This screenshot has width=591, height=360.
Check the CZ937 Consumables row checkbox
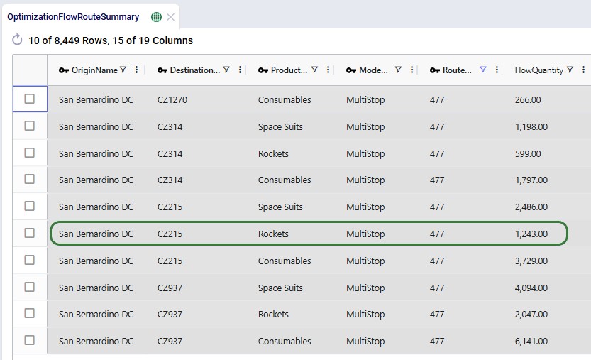click(29, 340)
